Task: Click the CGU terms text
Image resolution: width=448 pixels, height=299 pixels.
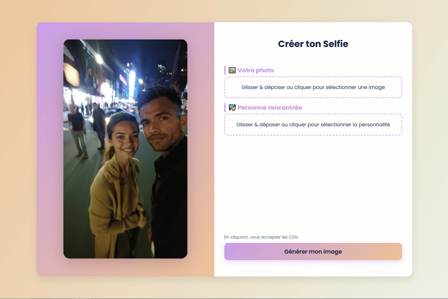Action: pos(261,237)
